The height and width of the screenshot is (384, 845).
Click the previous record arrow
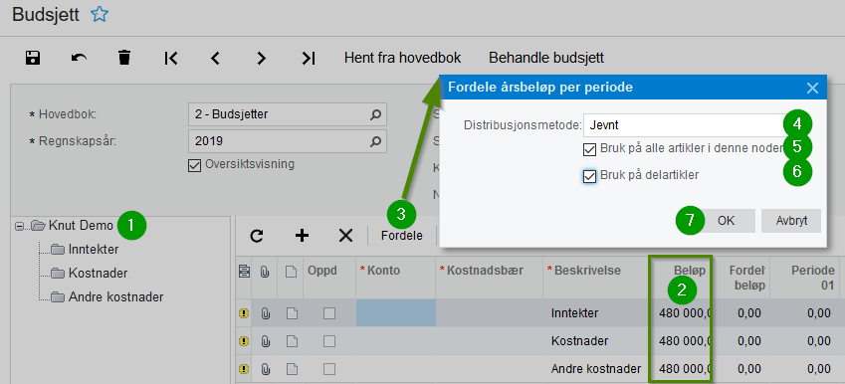tap(216, 58)
